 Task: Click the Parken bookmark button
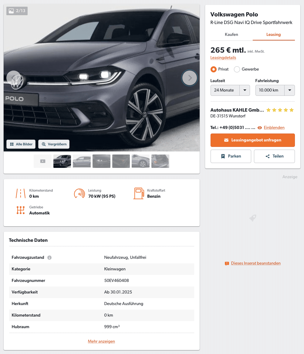pyautogui.click(x=231, y=156)
